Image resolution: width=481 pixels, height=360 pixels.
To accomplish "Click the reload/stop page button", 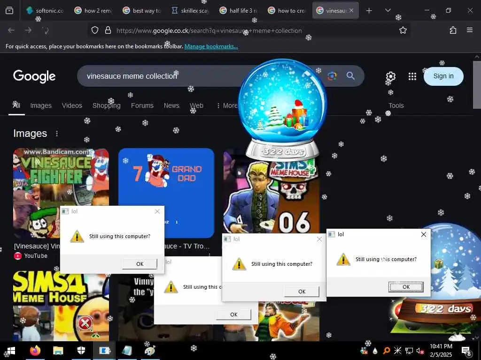I will point(45,30).
